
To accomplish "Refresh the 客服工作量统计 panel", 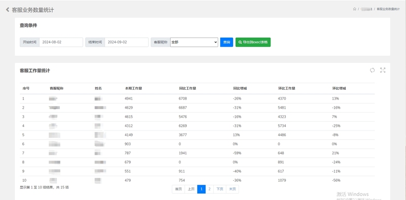I will coord(373,70).
